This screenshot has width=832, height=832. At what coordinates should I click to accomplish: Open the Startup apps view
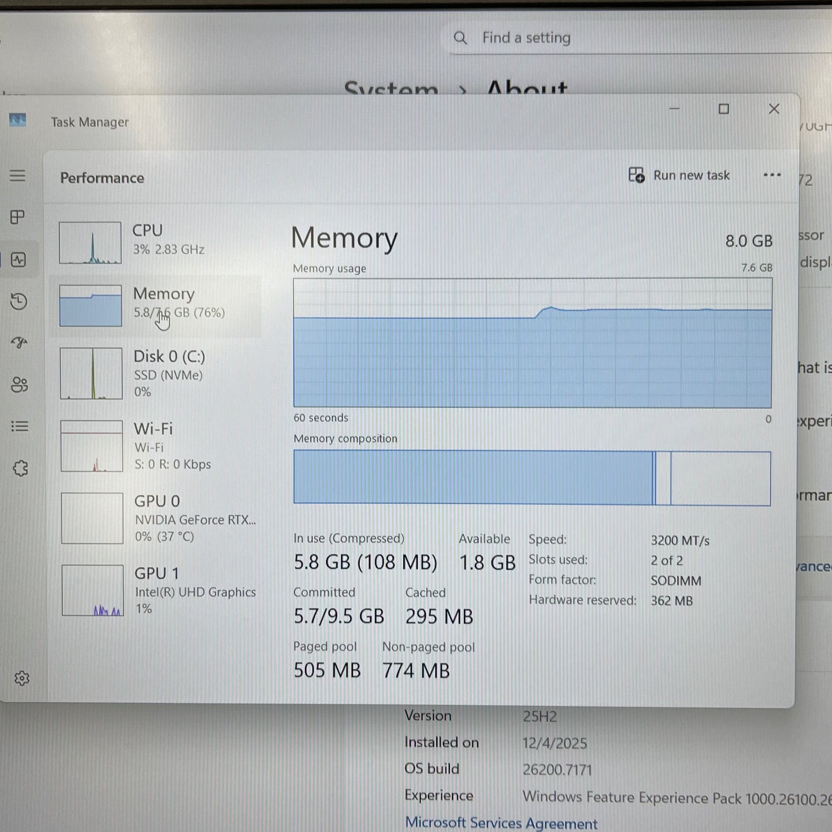19,343
